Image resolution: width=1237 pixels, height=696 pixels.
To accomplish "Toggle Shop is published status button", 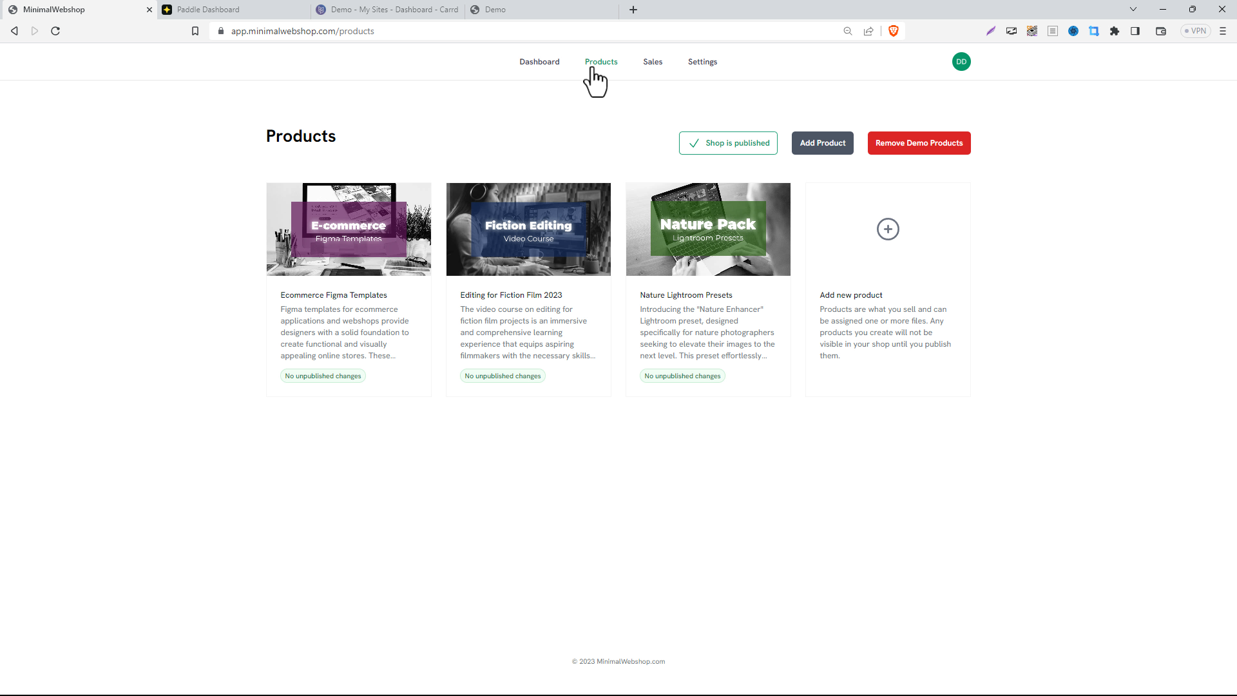I will coord(728,143).
